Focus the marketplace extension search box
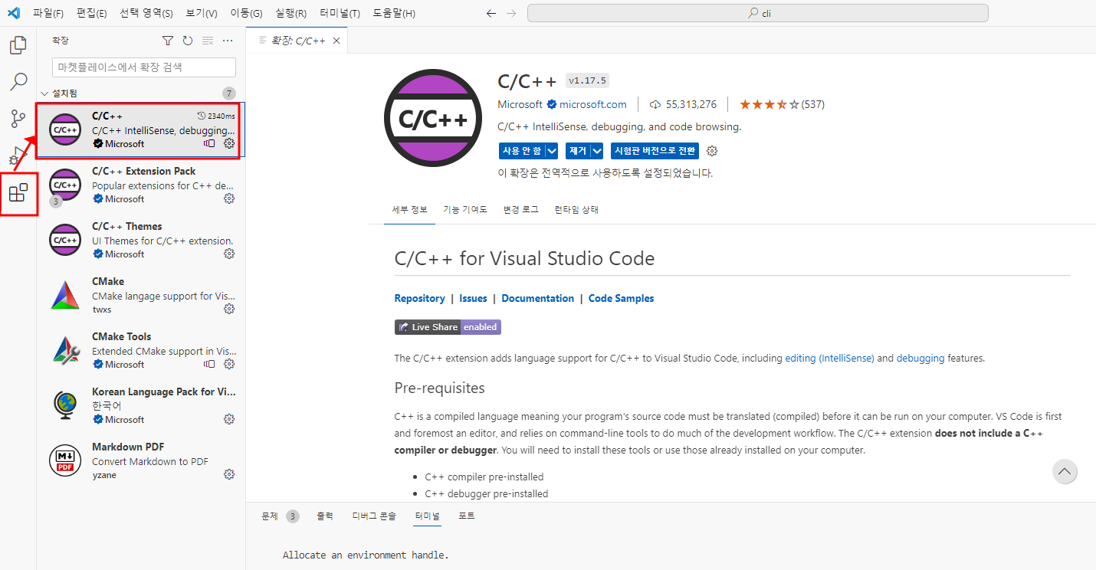Screen dimensions: 1096x570 coord(144,67)
